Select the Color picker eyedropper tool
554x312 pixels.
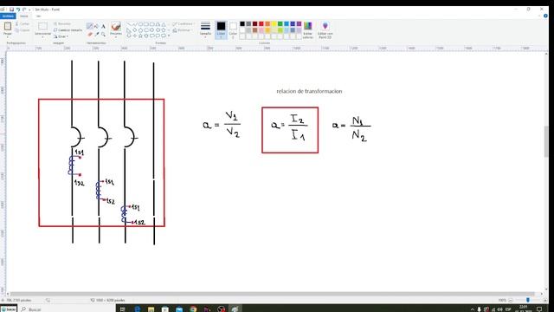pyautogui.click(x=96, y=35)
